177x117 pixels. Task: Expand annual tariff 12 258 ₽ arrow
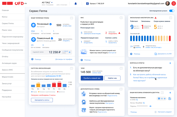click(69, 52)
